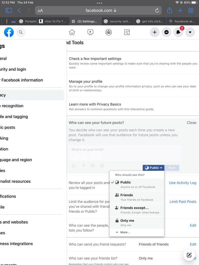Open Check a few important settings
The height and width of the screenshot is (265, 199).
tap(133, 63)
